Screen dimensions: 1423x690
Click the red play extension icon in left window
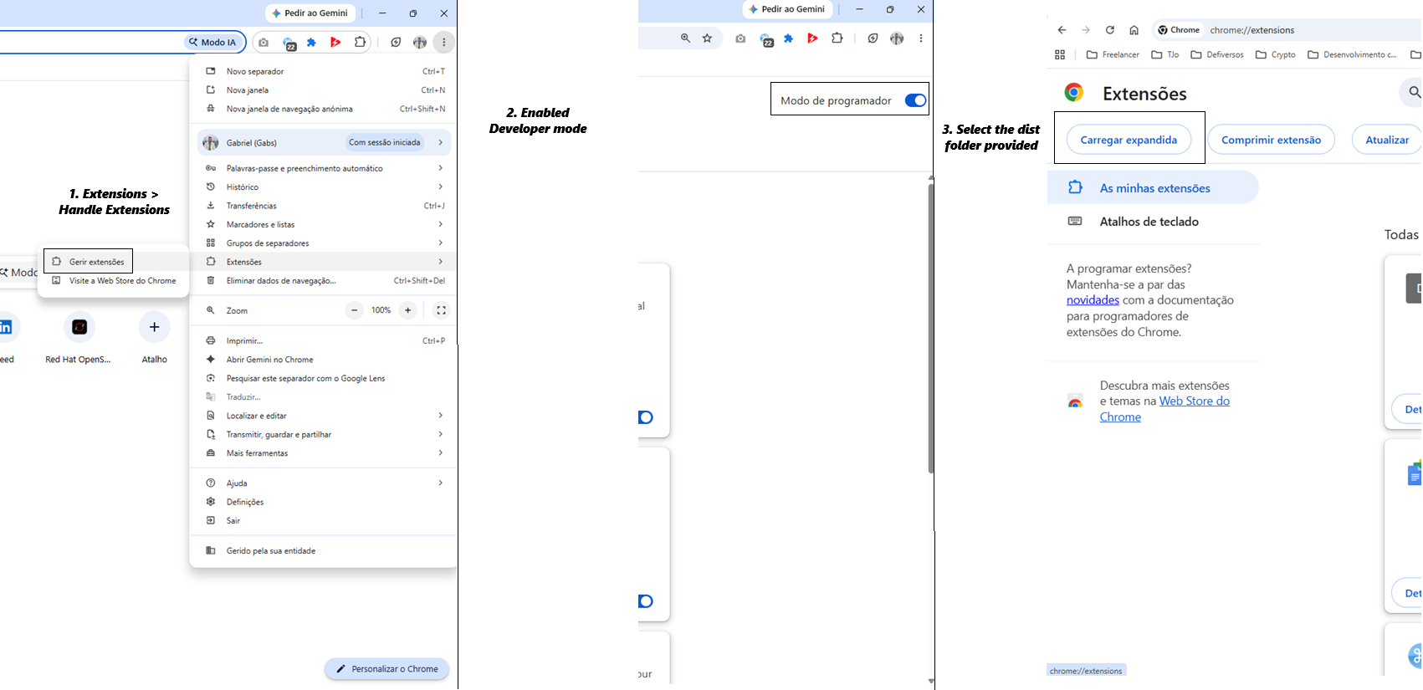pos(335,42)
